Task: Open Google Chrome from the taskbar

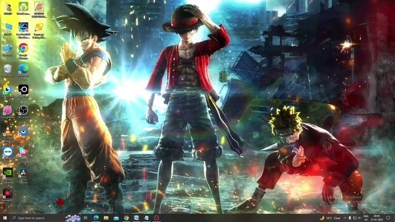Action: [126, 218]
